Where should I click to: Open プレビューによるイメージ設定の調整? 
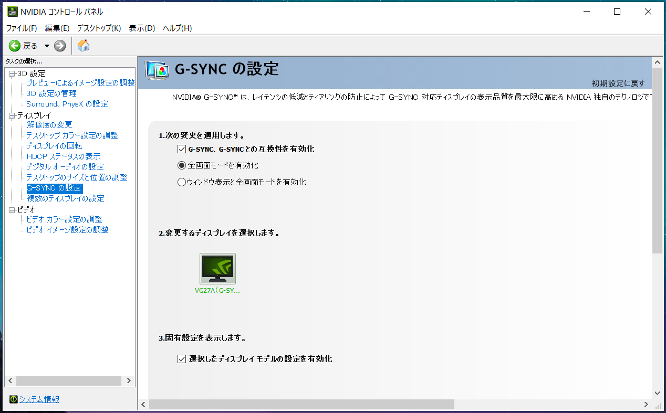pos(80,83)
